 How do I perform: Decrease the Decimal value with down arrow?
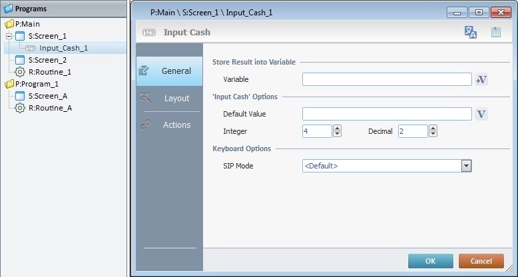click(433, 135)
